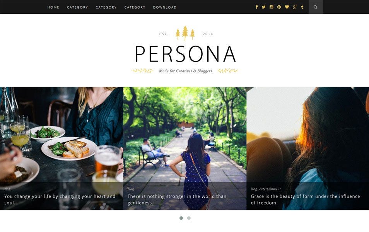Switch to the second slider pagination dot
This screenshot has width=369, height=232.
tap(189, 218)
